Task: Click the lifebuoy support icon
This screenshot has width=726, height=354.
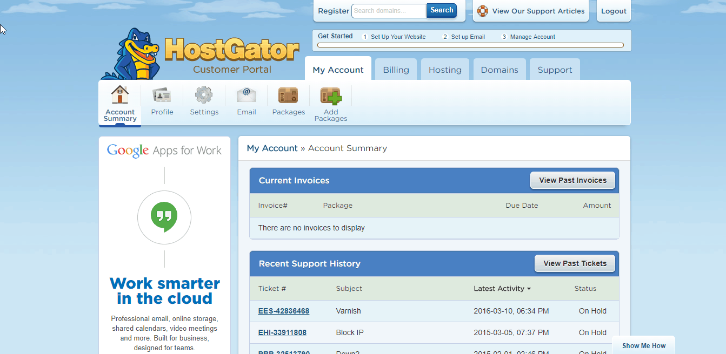Action: pos(483,11)
